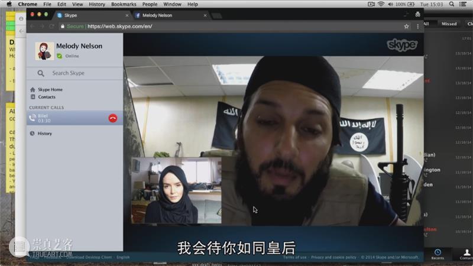Click the Chrome back arrow
Screen dimensions: 473x266
[x=33, y=27]
